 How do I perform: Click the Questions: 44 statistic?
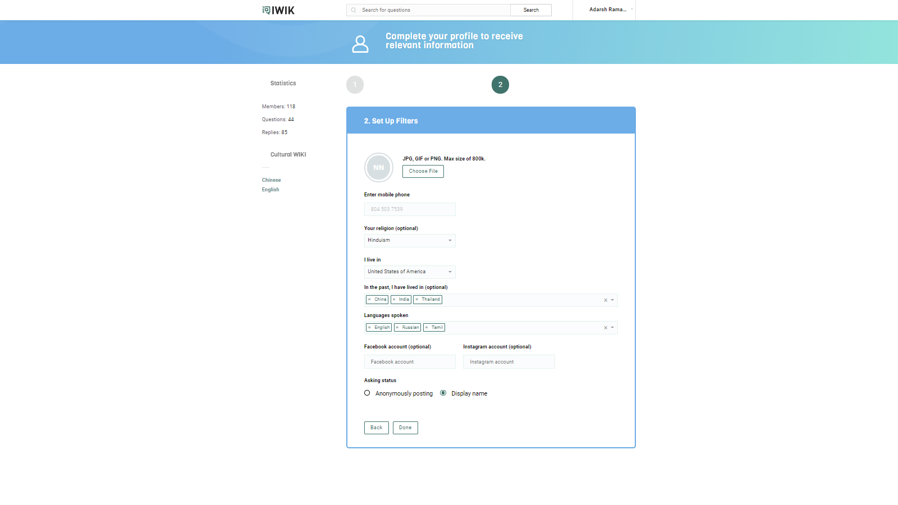(278, 120)
